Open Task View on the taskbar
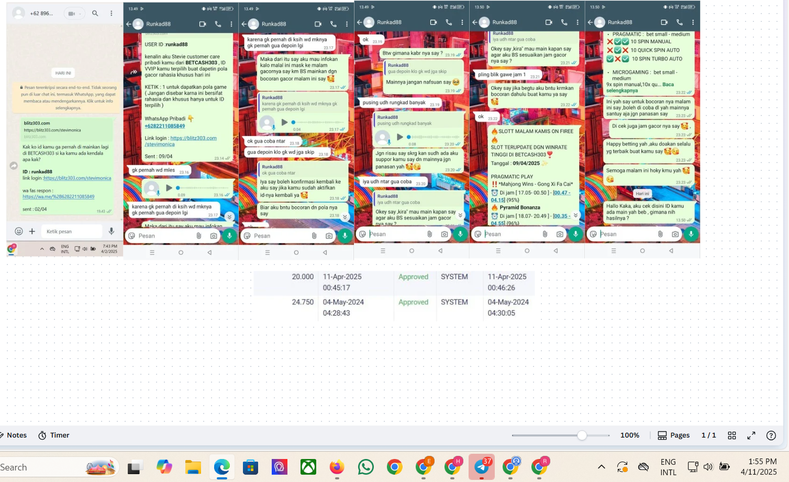 tap(135, 467)
